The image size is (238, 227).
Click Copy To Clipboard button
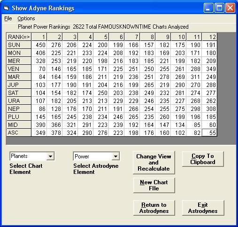tap(203, 159)
